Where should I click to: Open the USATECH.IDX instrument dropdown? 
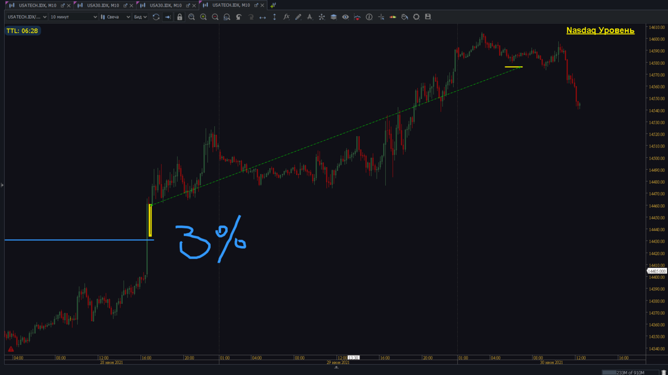(x=27, y=17)
